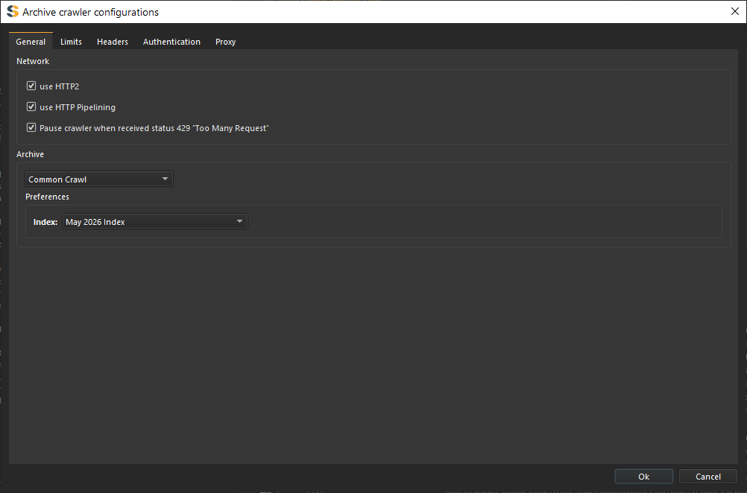Image resolution: width=747 pixels, height=493 pixels.
Task: Switch to the General tab
Action: (31, 42)
